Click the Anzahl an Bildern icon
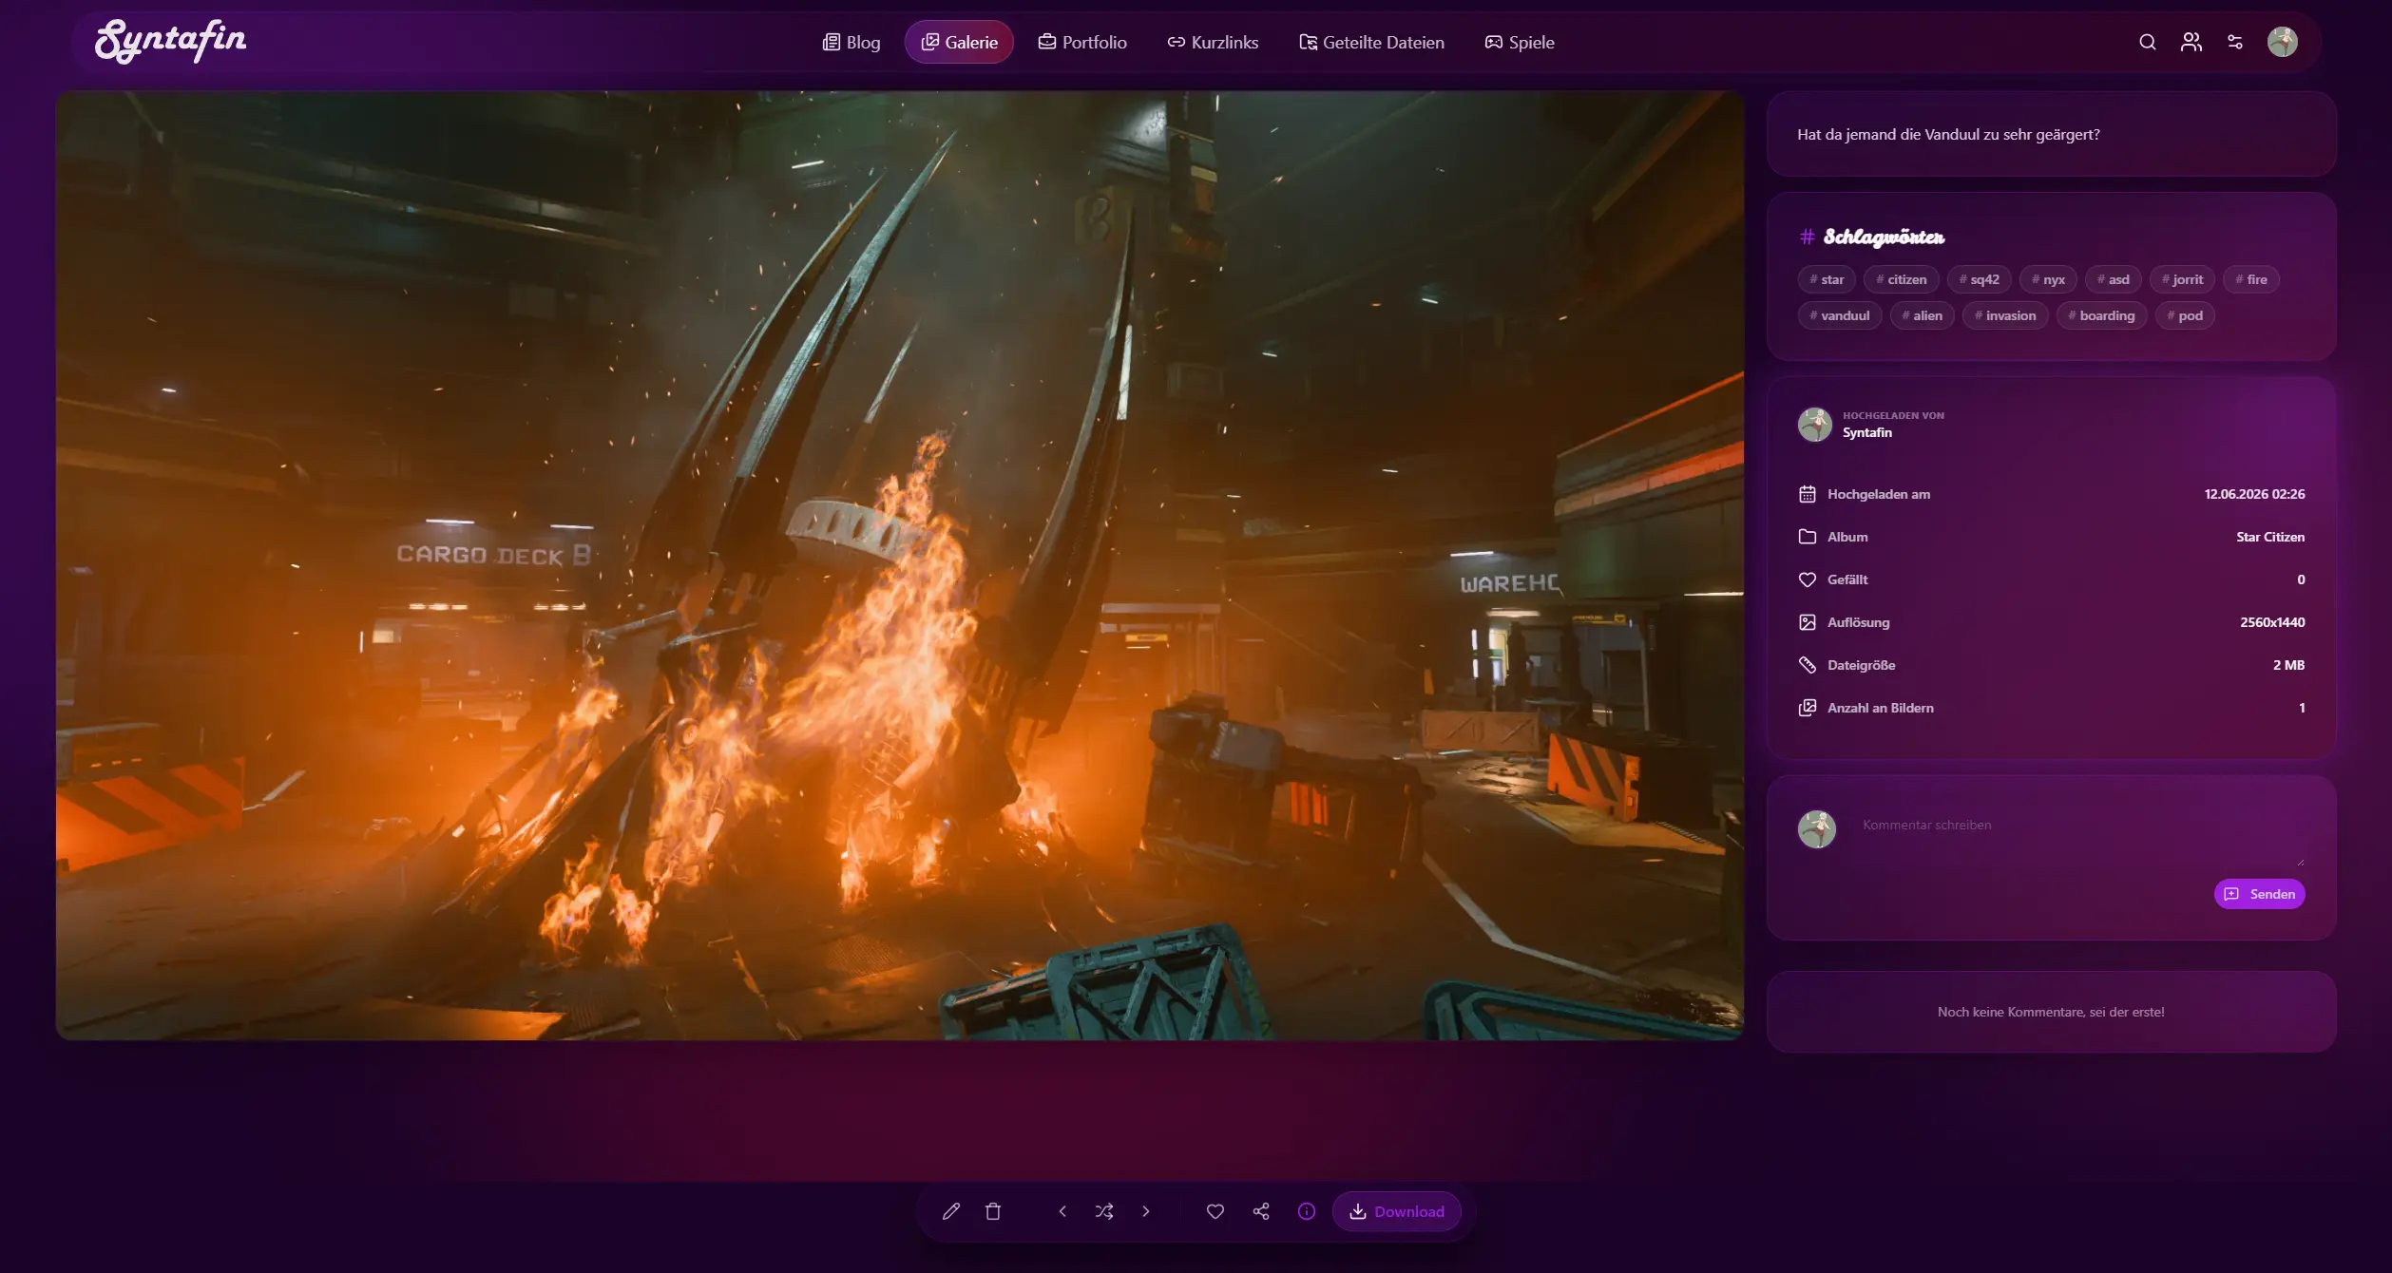The height and width of the screenshot is (1273, 2392). pos(1807,708)
